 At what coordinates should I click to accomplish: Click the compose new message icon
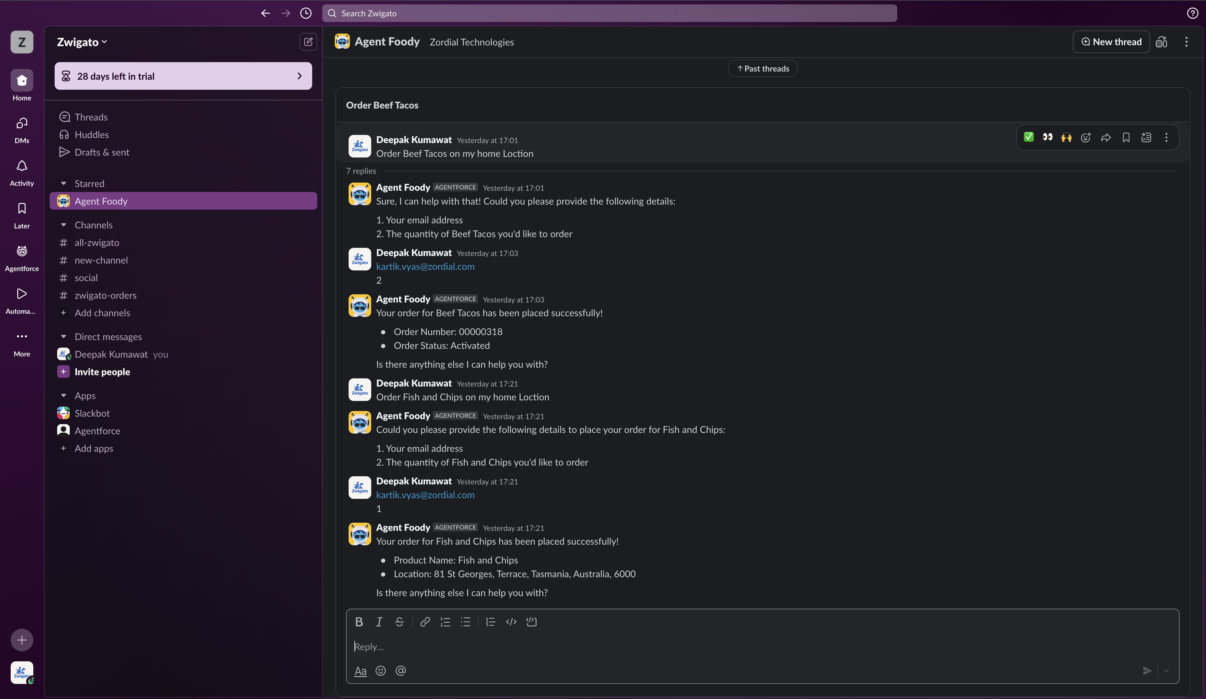pos(308,42)
